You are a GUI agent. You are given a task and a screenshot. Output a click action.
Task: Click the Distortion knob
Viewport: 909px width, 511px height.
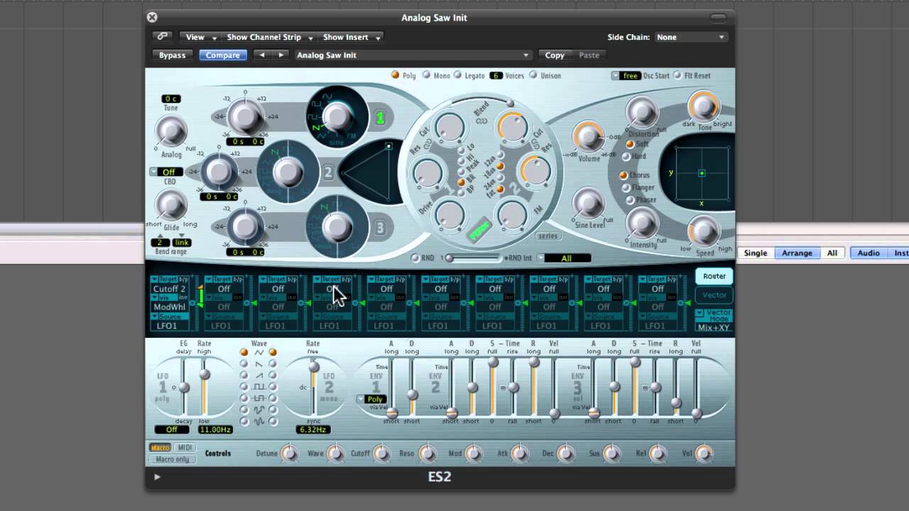(642, 112)
